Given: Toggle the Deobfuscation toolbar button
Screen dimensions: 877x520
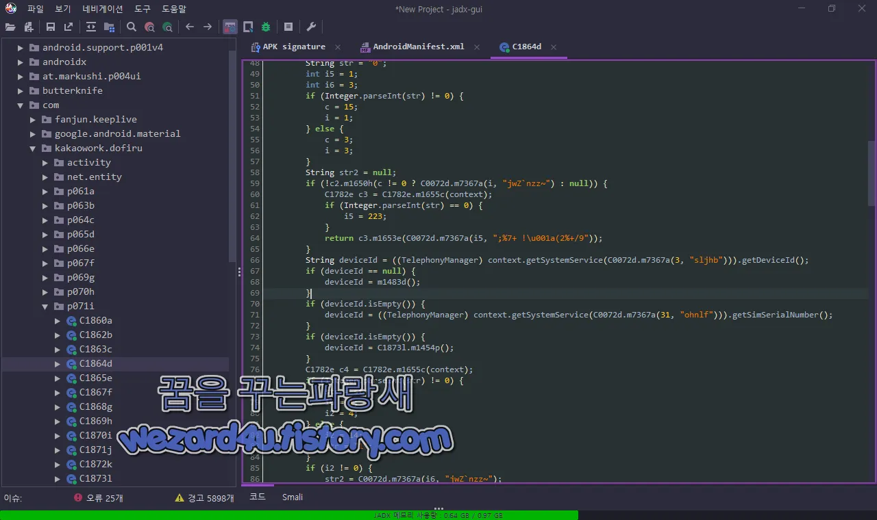Looking at the screenshot, I should 230,27.
